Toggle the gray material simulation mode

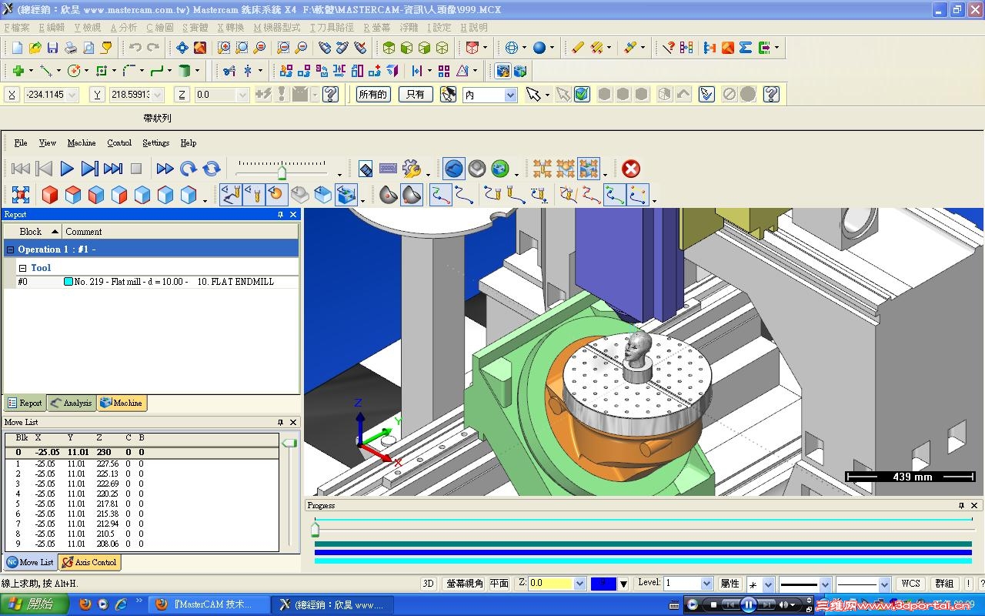tap(477, 169)
